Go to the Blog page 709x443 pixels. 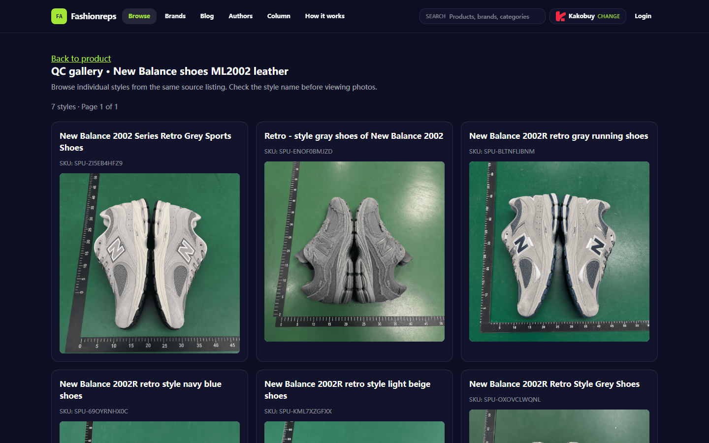click(207, 16)
